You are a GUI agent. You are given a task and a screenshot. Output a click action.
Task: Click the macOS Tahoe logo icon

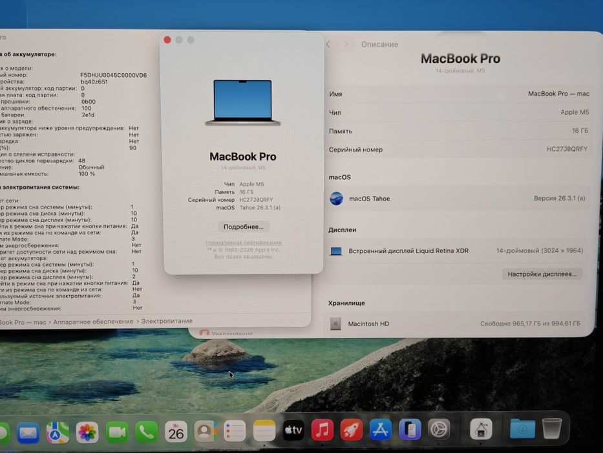click(x=337, y=199)
